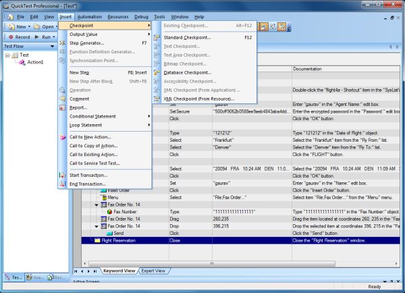Click the Fax Order No. 14 Drag row icon
The width and height of the screenshot is (405, 293).
[103, 219]
